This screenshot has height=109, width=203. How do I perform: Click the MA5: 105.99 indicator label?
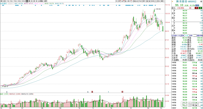pos(19,3)
